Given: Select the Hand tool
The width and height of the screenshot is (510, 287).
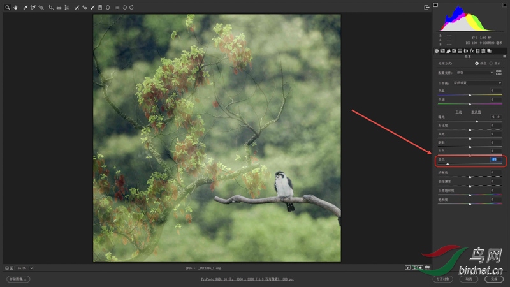Looking at the screenshot, I should [x=15, y=8].
